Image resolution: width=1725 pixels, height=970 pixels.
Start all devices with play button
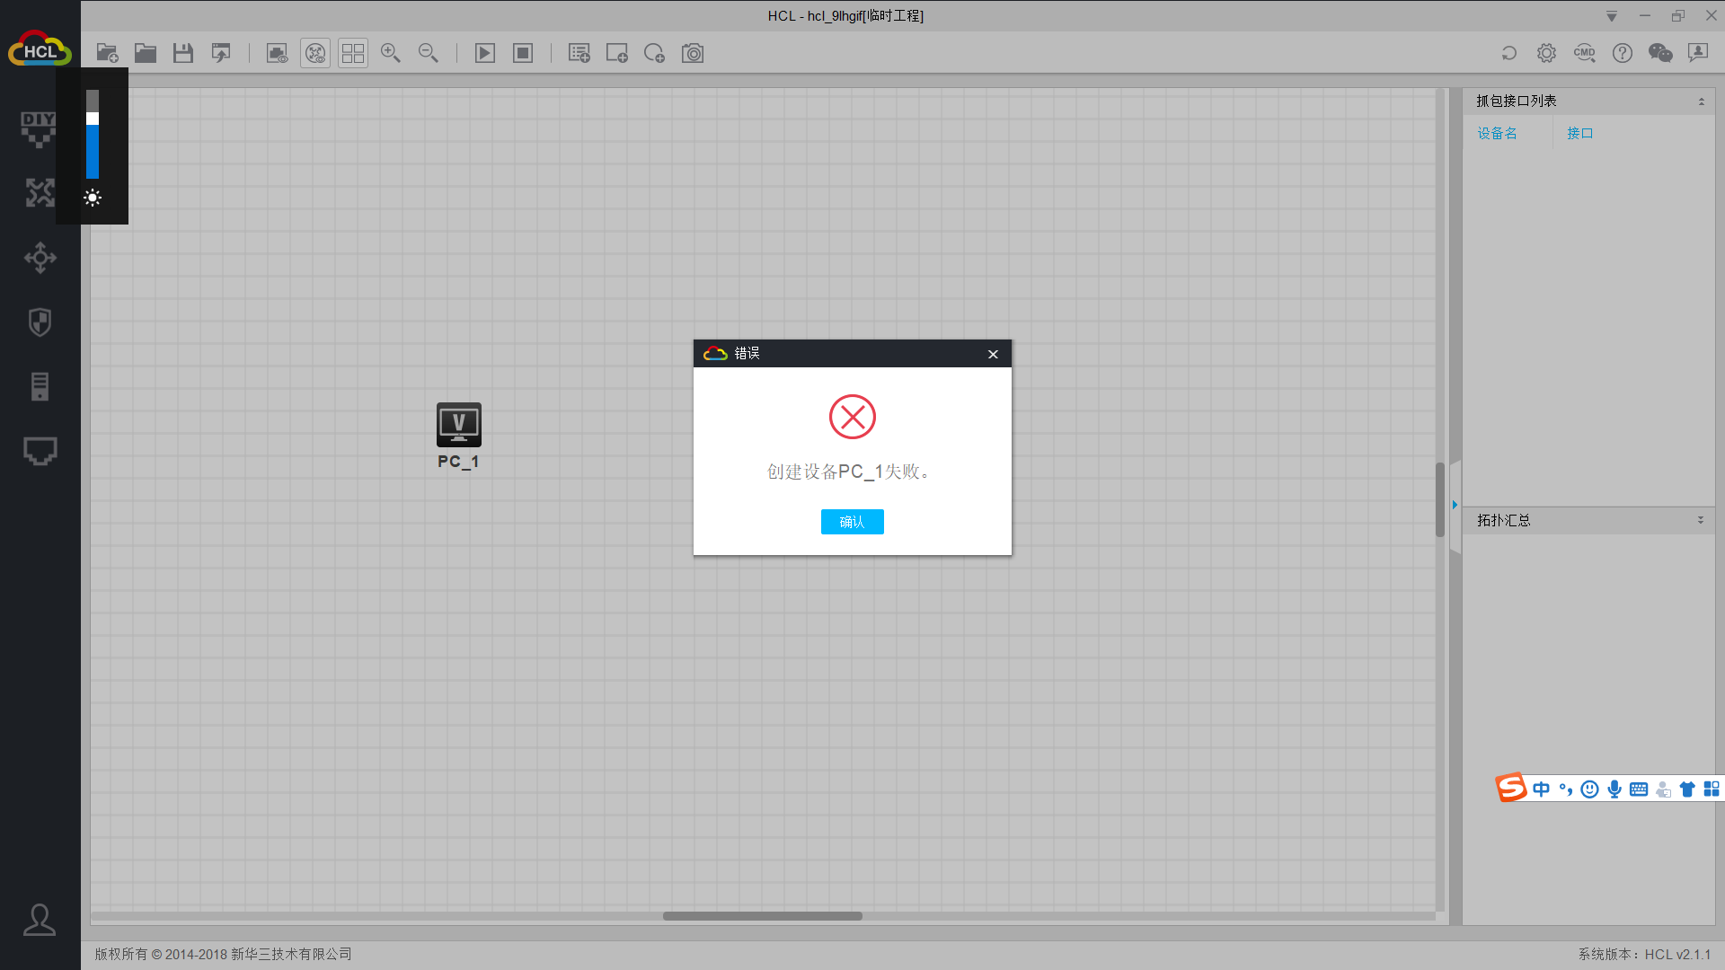point(485,54)
